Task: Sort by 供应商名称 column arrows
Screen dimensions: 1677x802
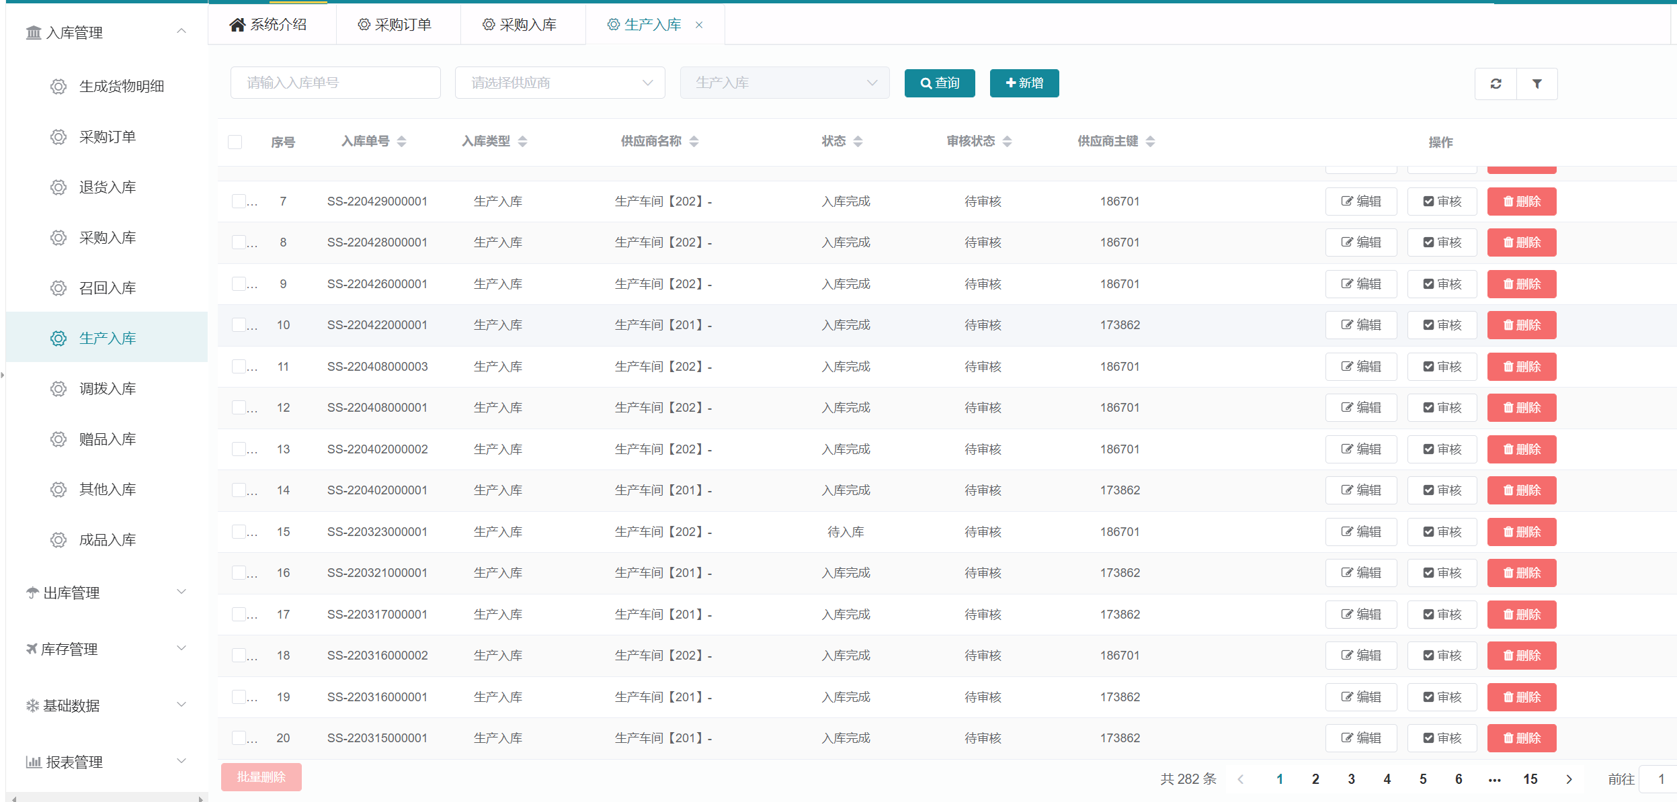Action: (x=694, y=141)
